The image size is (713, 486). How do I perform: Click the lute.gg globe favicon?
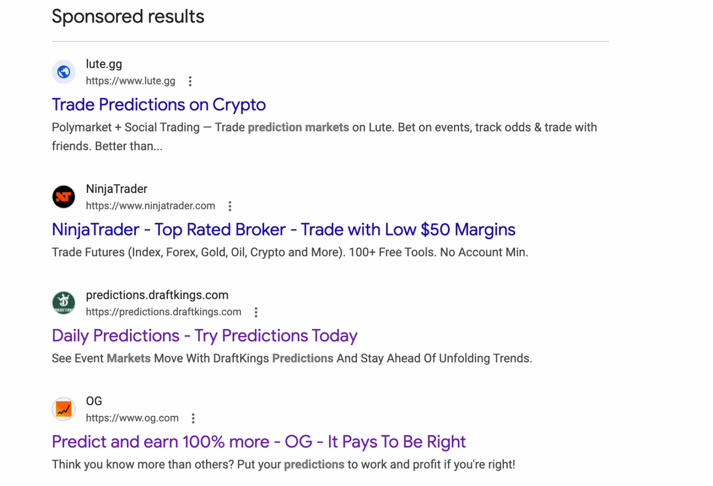64,72
